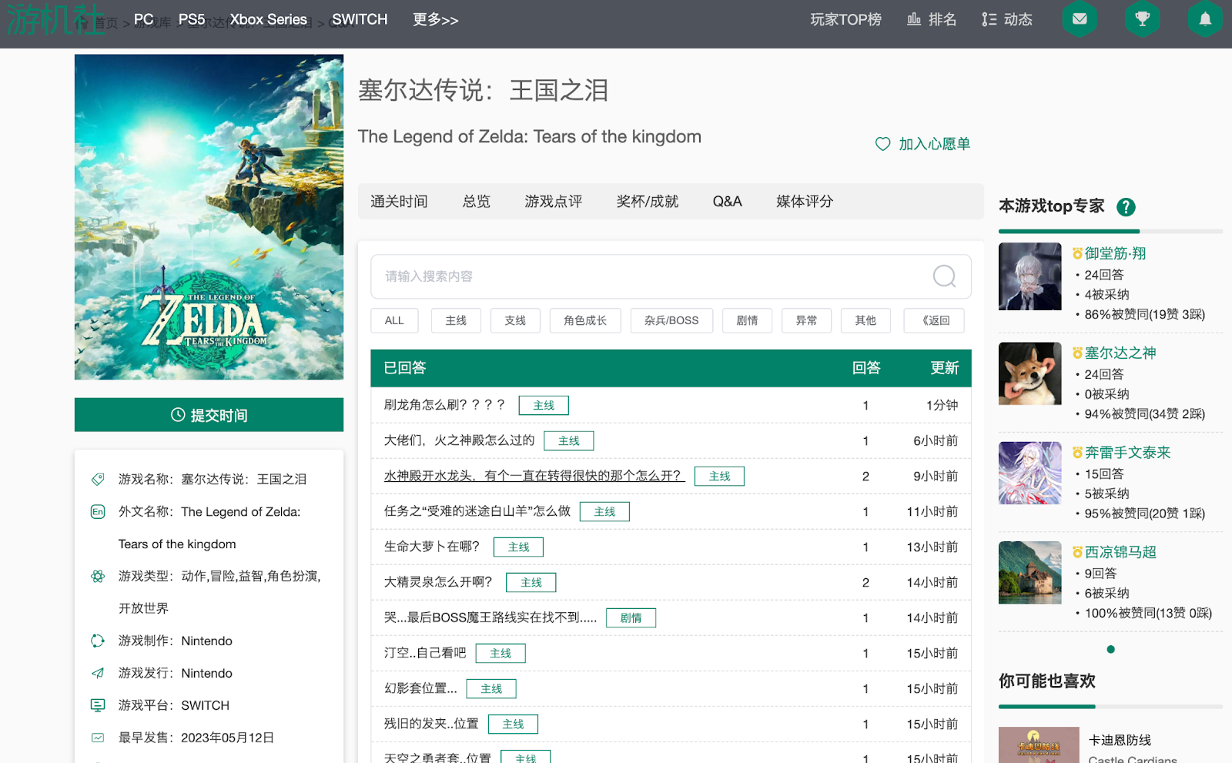Open the 奖杯/成就 tab
The width and height of the screenshot is (1232, 763).
[x=648, y=202]
